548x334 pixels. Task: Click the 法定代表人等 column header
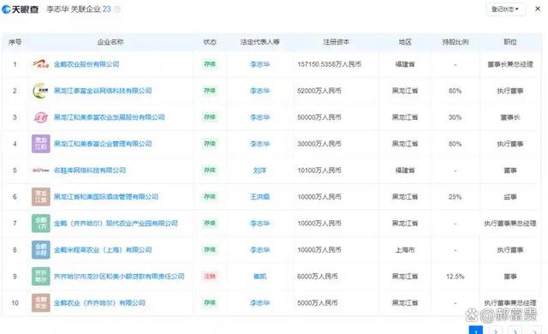click(x=259, y=42)
